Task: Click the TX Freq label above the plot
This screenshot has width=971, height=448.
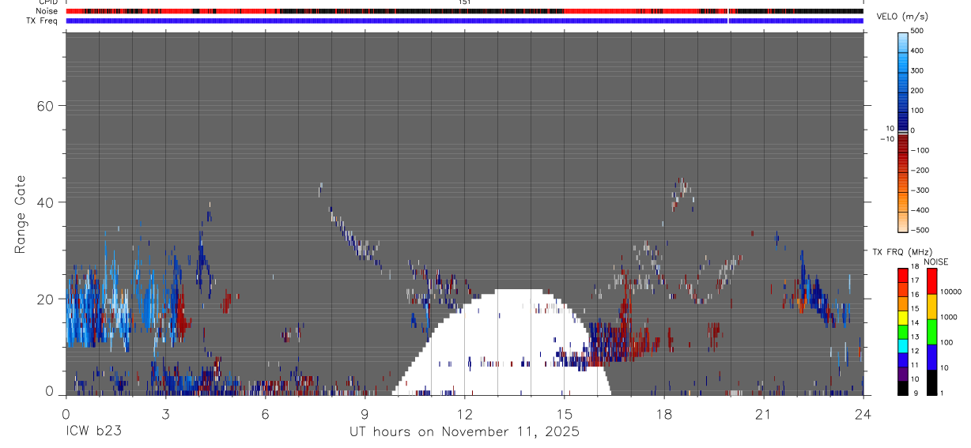Action: pyautogui.click(x=43, y=21)
